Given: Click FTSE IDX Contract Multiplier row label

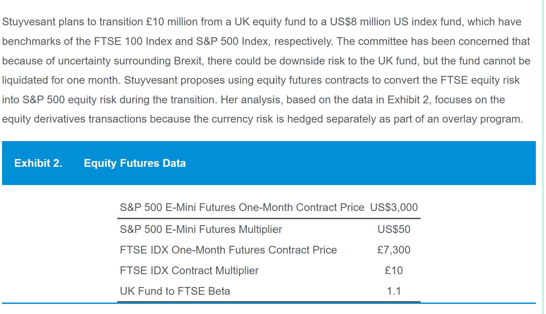Looking at the screenshot, I should (x=189, y=270).
